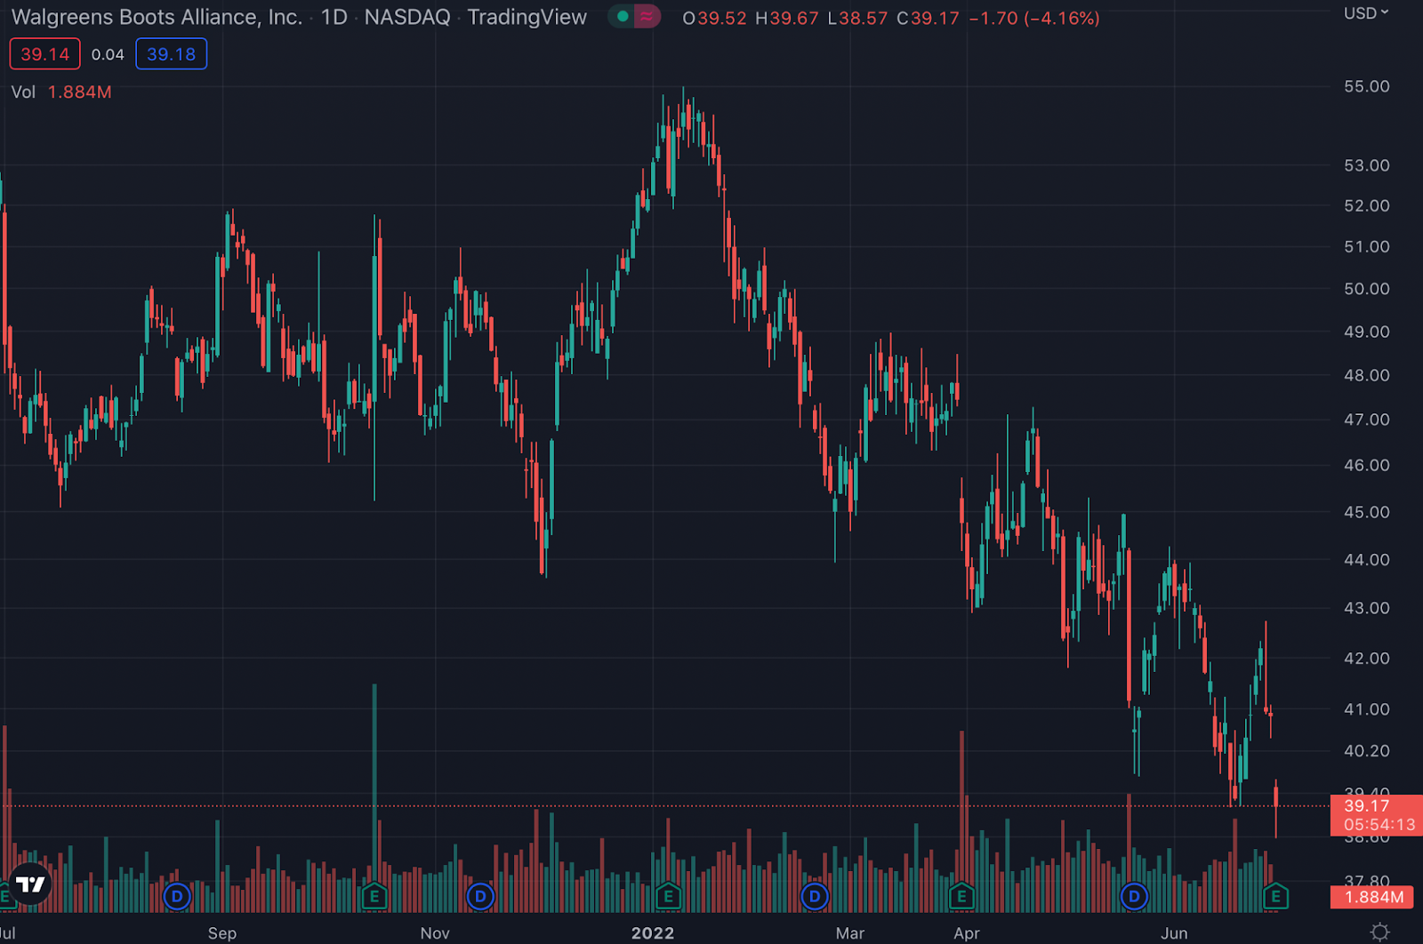Open the USD currency dropdown
The image size is (1423, 944).
pos(1366,13)
